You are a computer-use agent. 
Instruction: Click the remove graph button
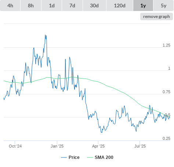(x=156, y=17)
